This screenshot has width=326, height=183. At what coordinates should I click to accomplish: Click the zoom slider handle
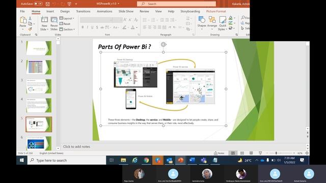coord(276,153)
